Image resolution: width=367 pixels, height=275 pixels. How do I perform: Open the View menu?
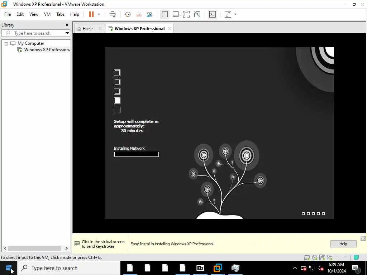pos(34,14)
